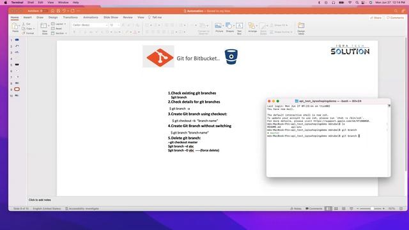
Task: Open the Picture dropdown arrow
Action: click(223, 26)
